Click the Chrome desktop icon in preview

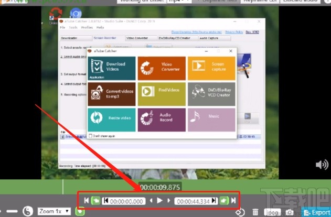tap(76, 14)
